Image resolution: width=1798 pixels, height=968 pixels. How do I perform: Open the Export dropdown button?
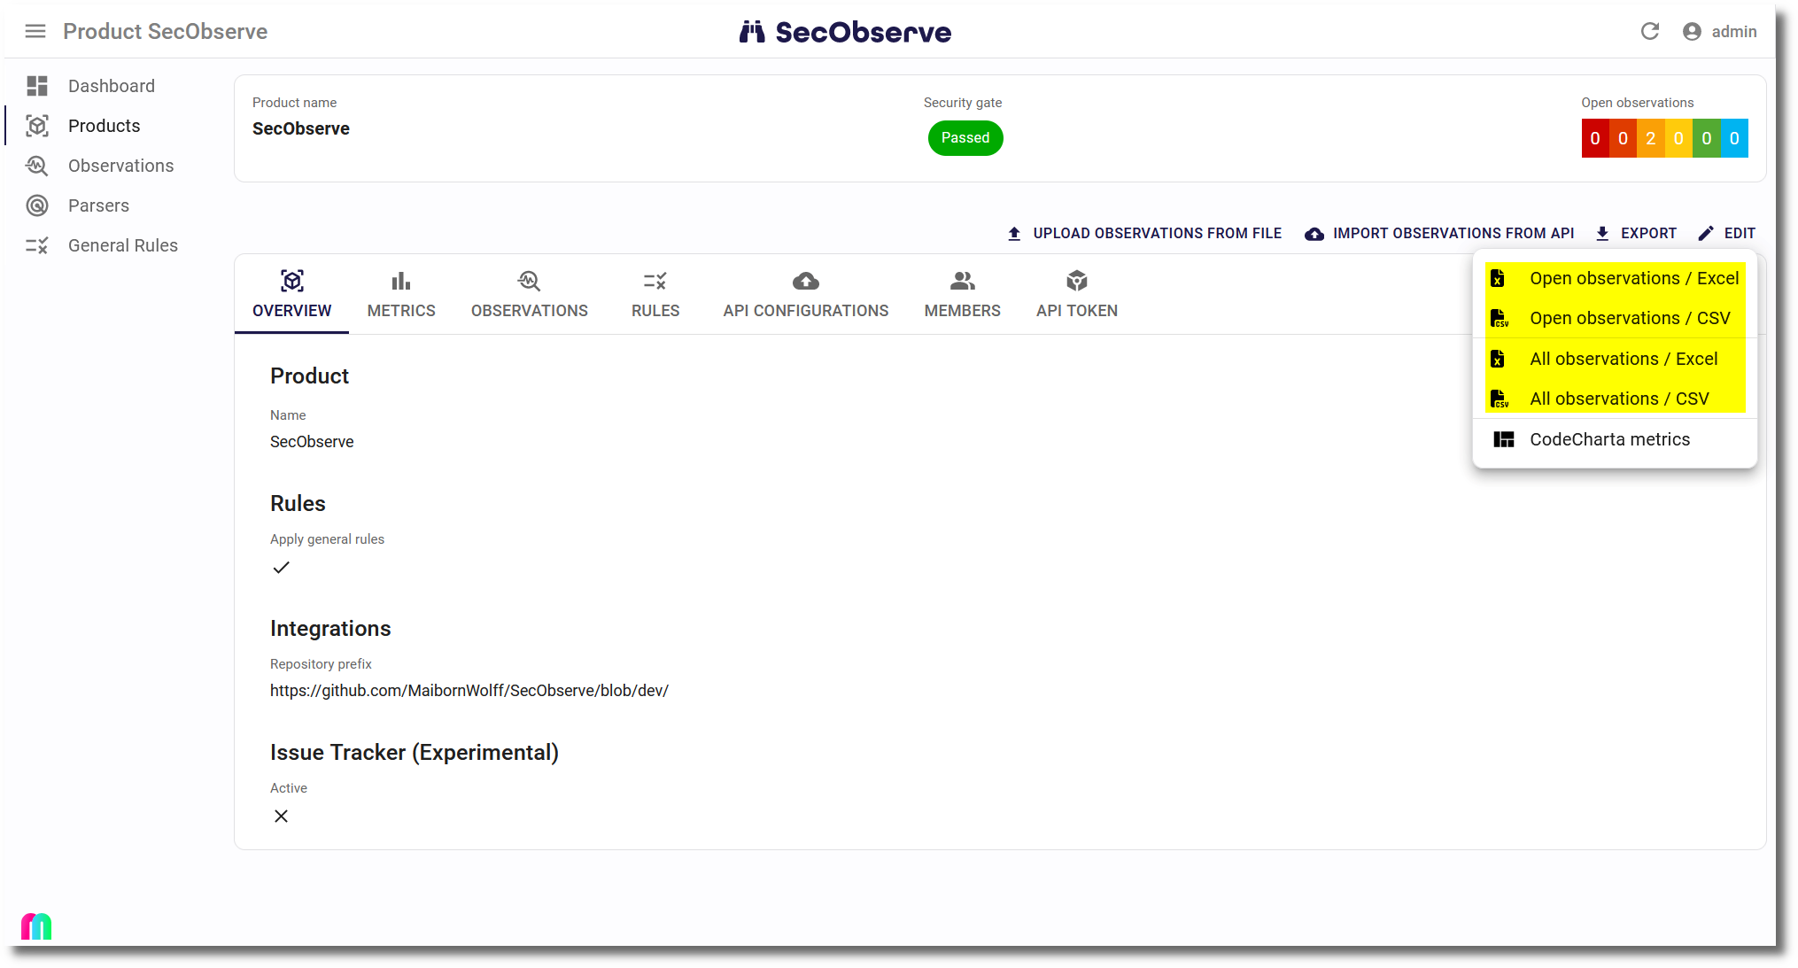pyautogui.click(x=1636, y=233)
